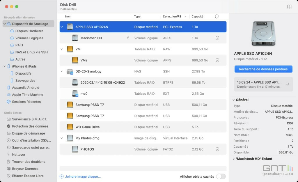Image resolution: width=298 pixels, height=182 pixels.
Task: Sort by the Capacité column header
Action: (198, 17)
